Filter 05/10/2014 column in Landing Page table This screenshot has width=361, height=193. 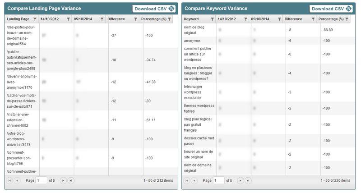(x=102, y=19)
